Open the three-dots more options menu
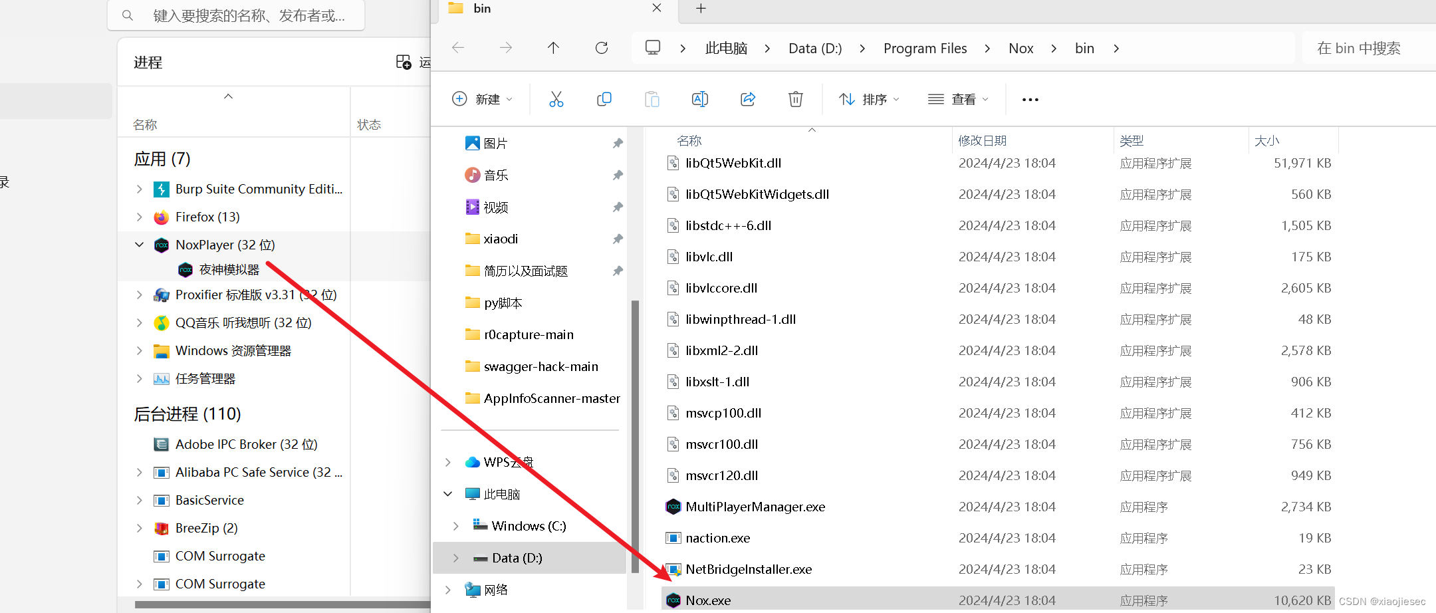The height and width of the screenshot is (613, 1436). point(1030,100)
